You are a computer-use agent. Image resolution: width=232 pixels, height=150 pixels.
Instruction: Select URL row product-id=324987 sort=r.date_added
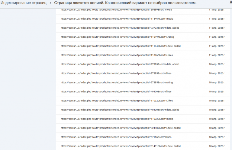click(x=143, y=128)
